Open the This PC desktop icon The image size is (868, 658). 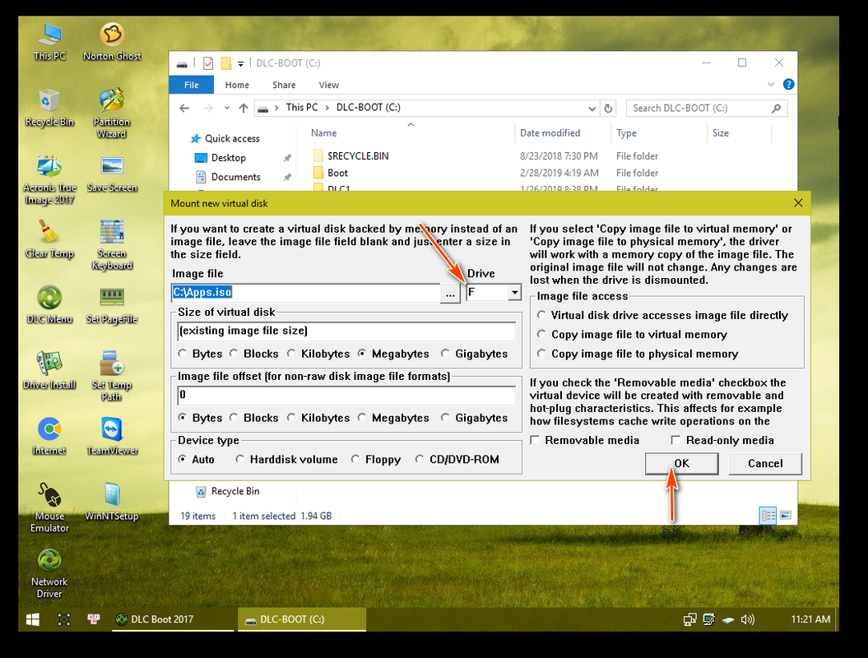point(49,41)
